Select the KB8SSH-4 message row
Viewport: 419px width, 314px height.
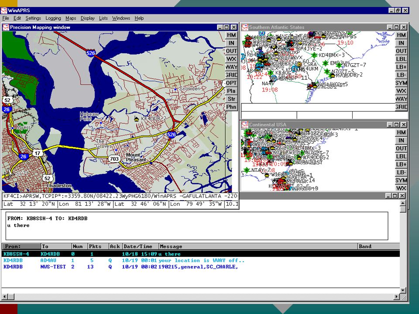pyautogui.click(x=201, y=254)
